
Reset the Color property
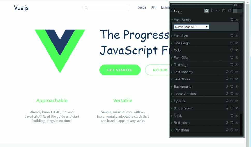232,50
